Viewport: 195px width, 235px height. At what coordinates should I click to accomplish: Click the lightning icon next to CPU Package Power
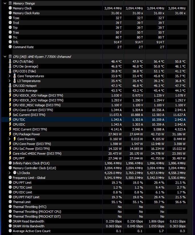tap(10, 134)
